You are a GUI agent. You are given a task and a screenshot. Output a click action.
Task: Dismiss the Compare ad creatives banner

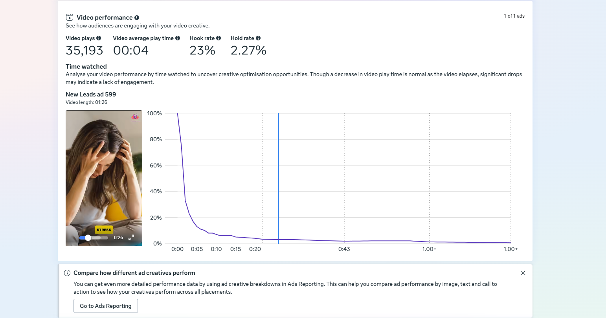click(523, 273)
